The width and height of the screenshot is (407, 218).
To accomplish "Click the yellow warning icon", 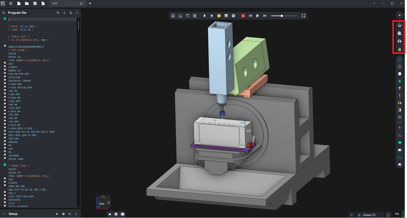I will pyautogui.click(x=219, y=16).
